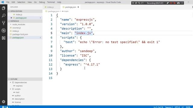
Task: Click UTF-8 encoding in status bar
Action: coord(177,107)
